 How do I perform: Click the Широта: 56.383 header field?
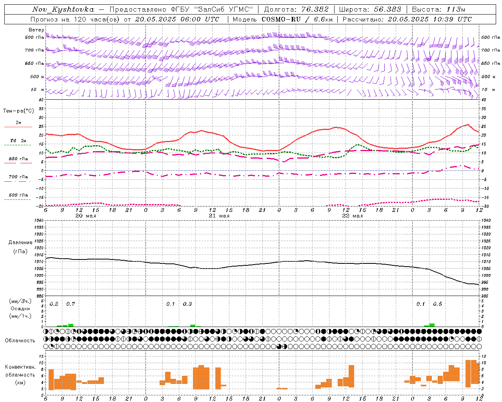pos(370,9)
